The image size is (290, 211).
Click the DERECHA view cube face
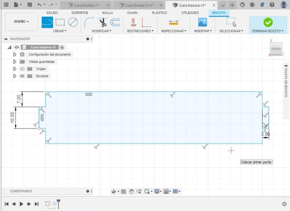[276, 49]
